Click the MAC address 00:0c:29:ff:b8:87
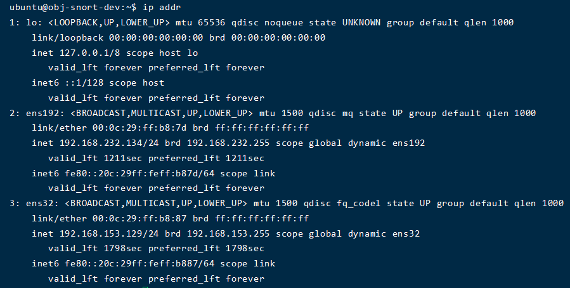This screenshot has height=288, width=570. click(x=140, y=218)
